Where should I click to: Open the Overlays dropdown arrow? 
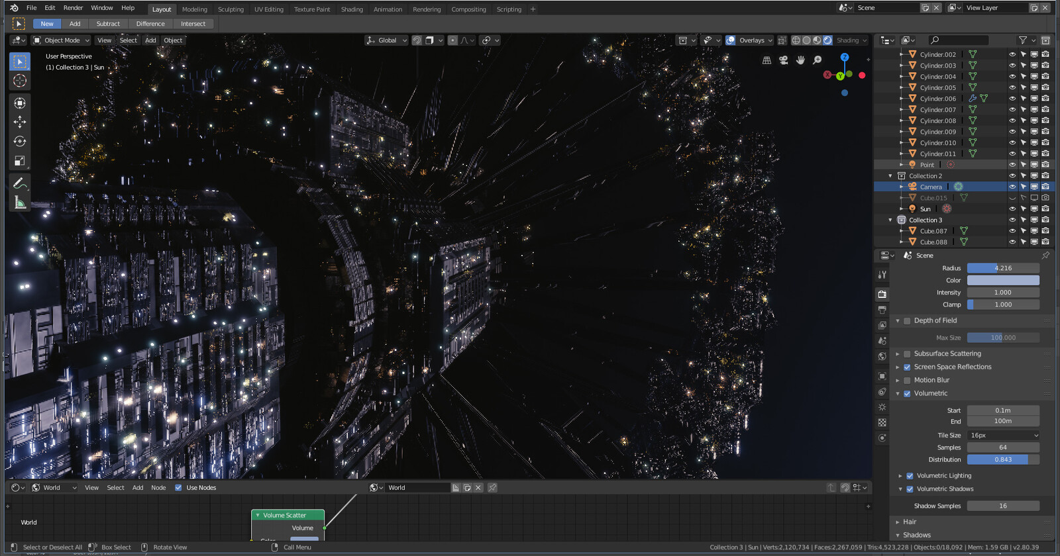[x=770, y=40]
